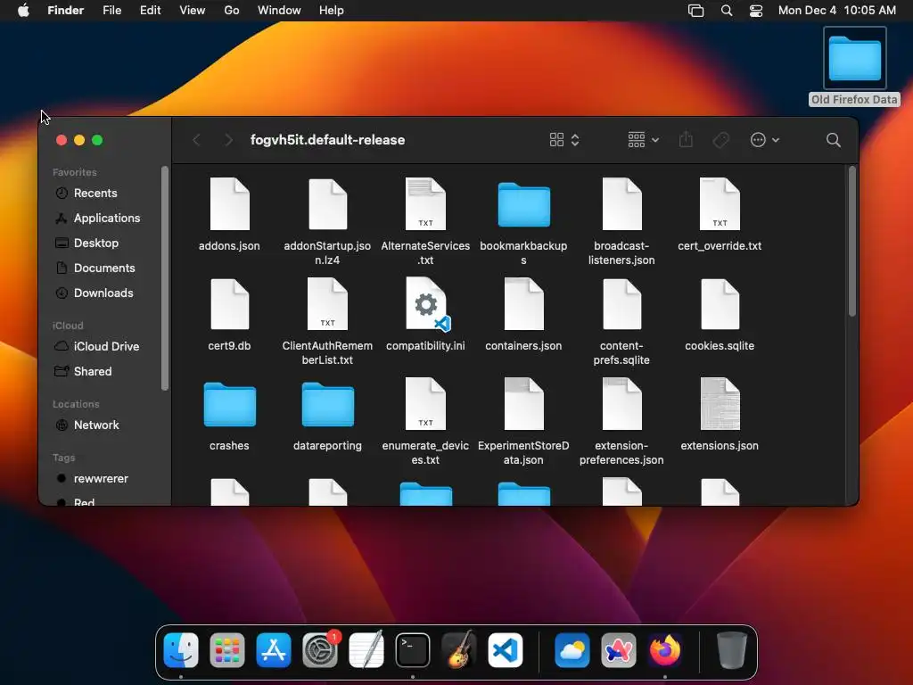The width and height of the screenshot is (913, 685).
Task: Open the crashes folder icon
Action: [229, 404]
